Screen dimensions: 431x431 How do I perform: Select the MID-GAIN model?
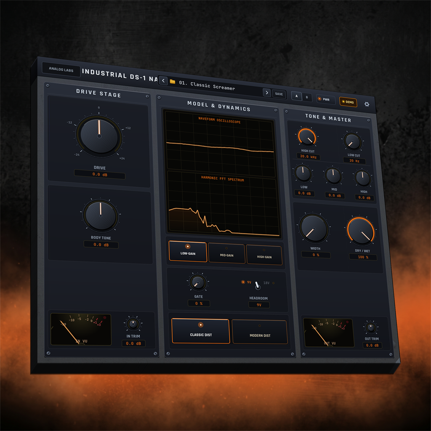coord(226,253)
